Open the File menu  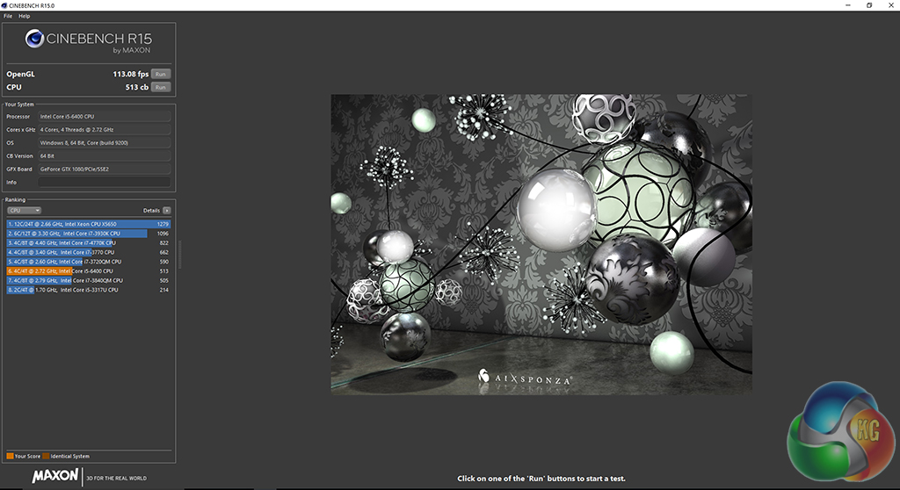point(7,16)
